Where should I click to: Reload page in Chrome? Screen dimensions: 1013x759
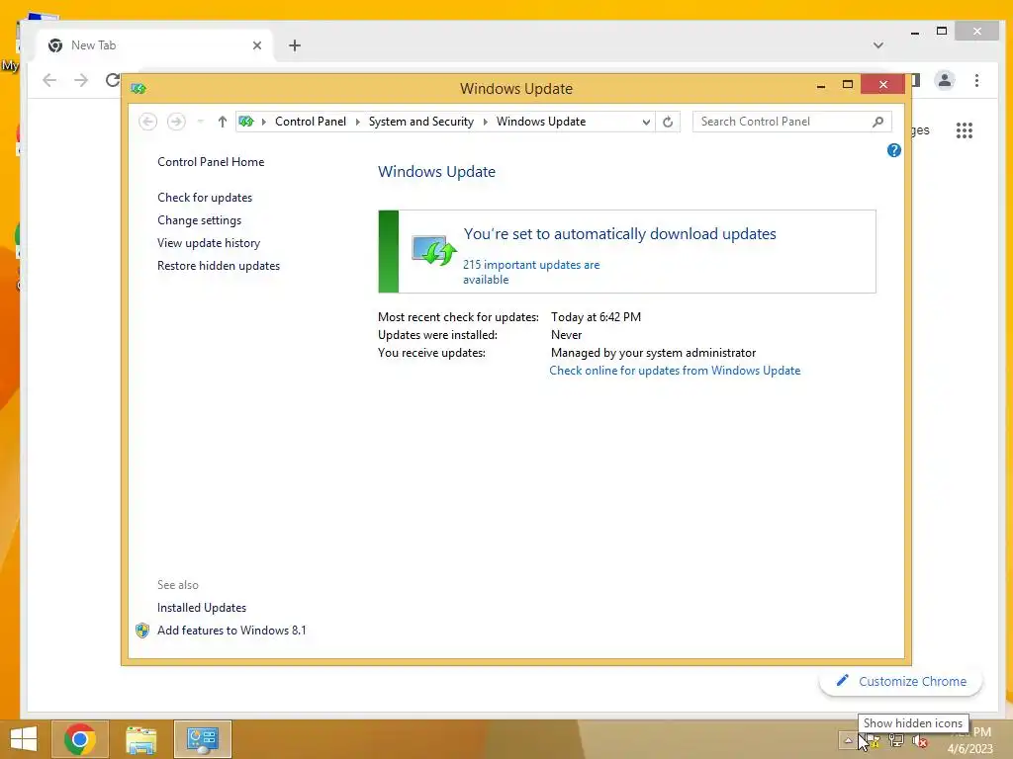pos(113,80)
